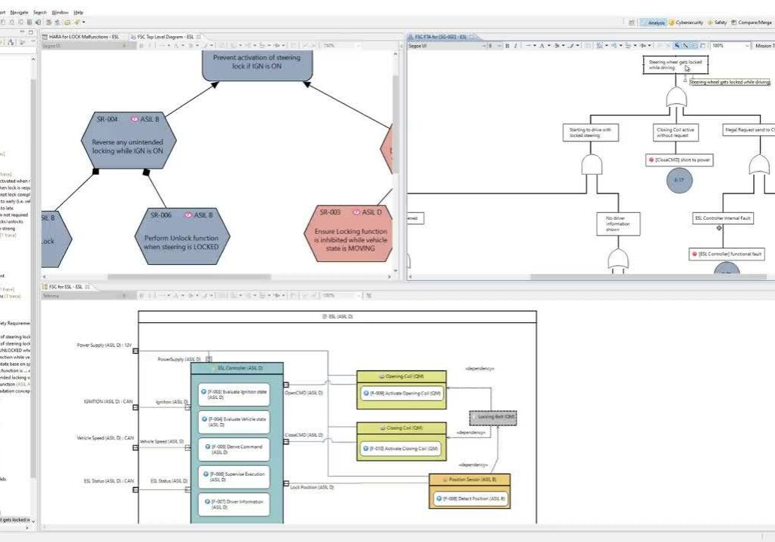Open the Window menu
The height and width of the screenshot is (542, 775).
point(60,12)
